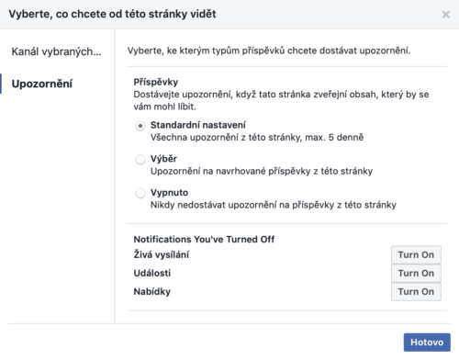The image size is (459, 360).
Task: Click the Události label
Action: [152, 273]
